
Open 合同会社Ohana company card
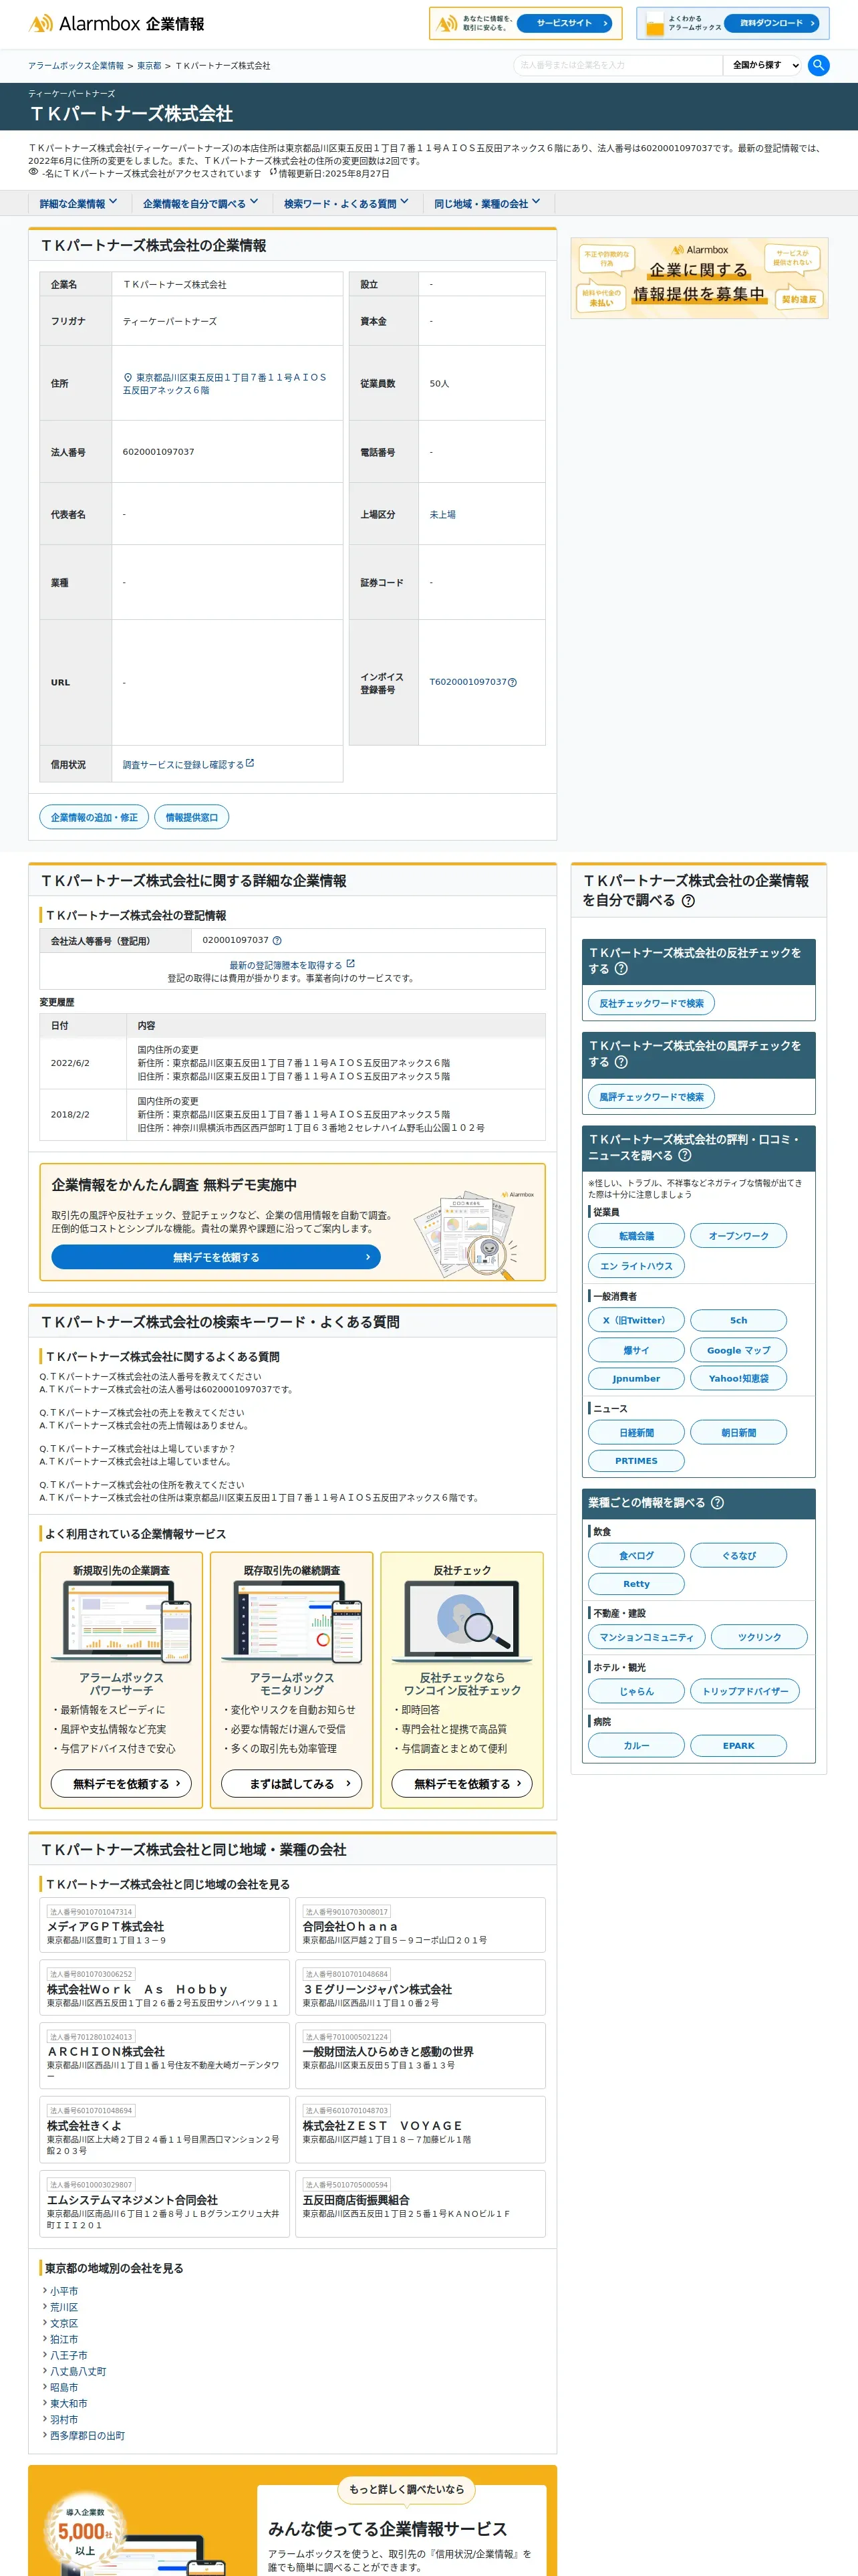pos(420,1925)
